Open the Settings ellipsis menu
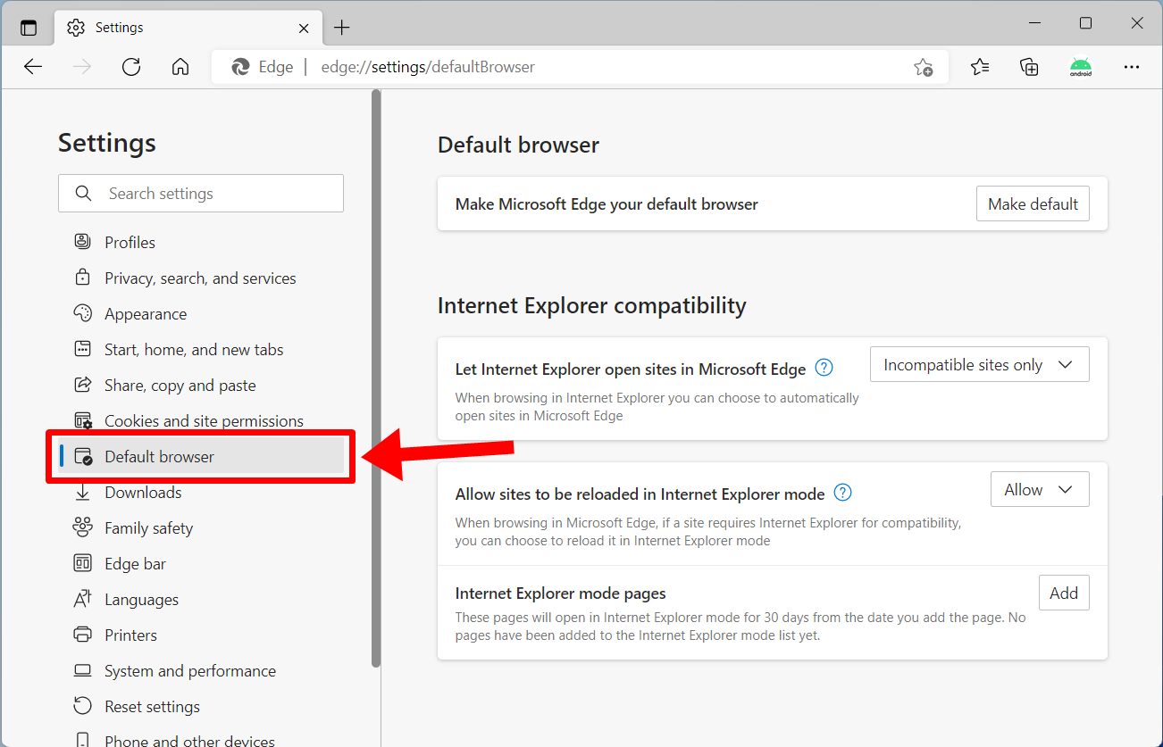This screenshot has width=1163, height=747. tap(1132, 66)
